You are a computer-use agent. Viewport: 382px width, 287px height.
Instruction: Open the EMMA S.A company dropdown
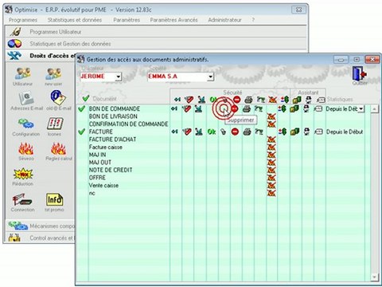pyautogui.click(x=210, y=77)
